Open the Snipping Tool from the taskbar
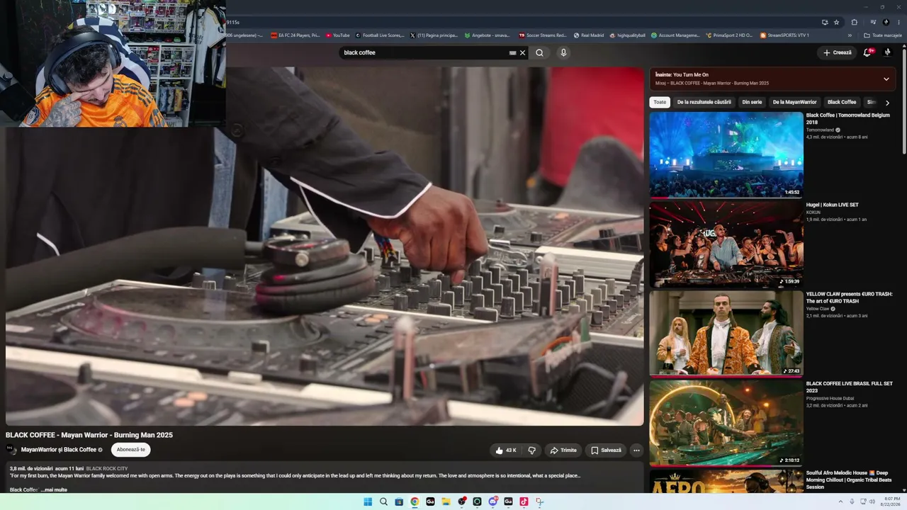 pos(539,501)
